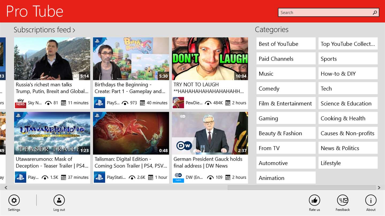Image resolution: width=385 pixels, height=216 pixels.
Task: Open the Science & Education category
Action: [x=348, y=103]
